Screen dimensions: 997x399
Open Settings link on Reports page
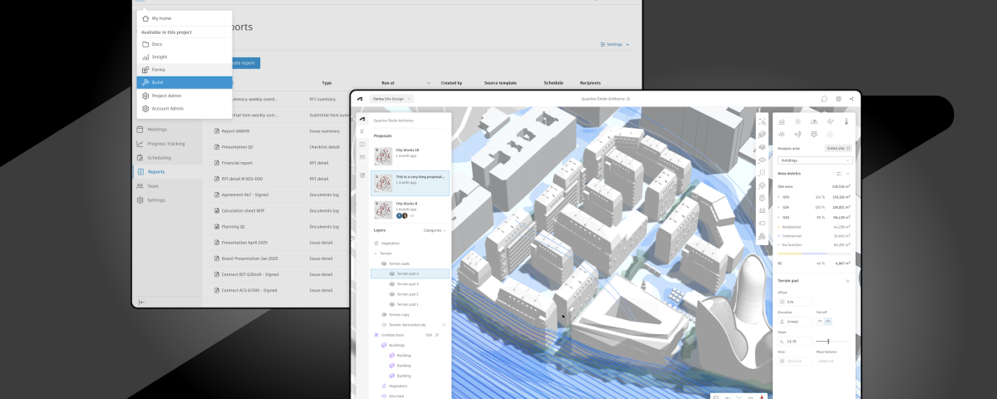point(614,44)
